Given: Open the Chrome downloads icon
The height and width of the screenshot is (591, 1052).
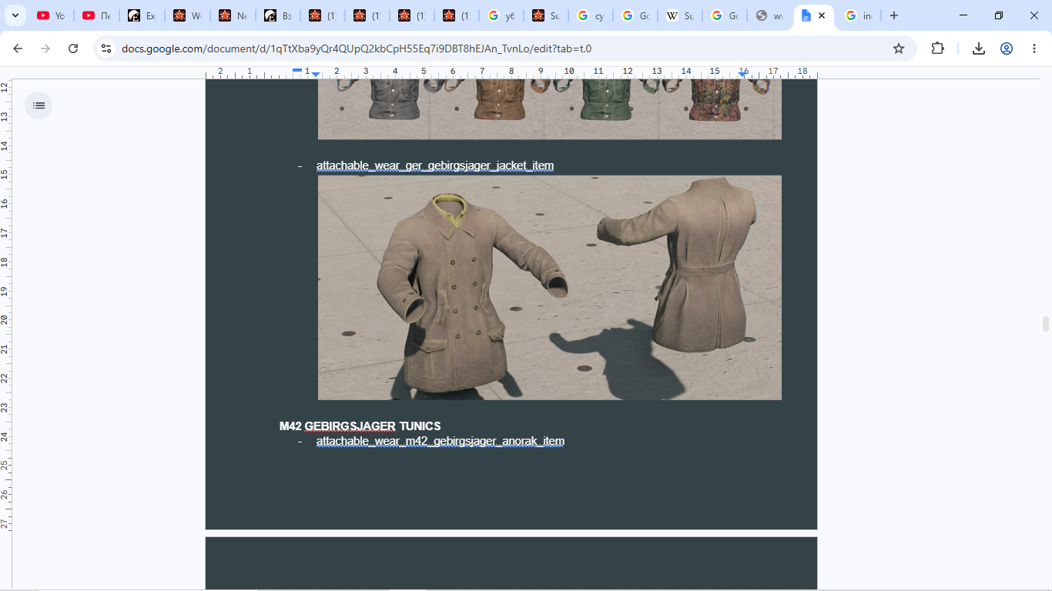Looking at the screenshot, I should [x=978, y=48].
